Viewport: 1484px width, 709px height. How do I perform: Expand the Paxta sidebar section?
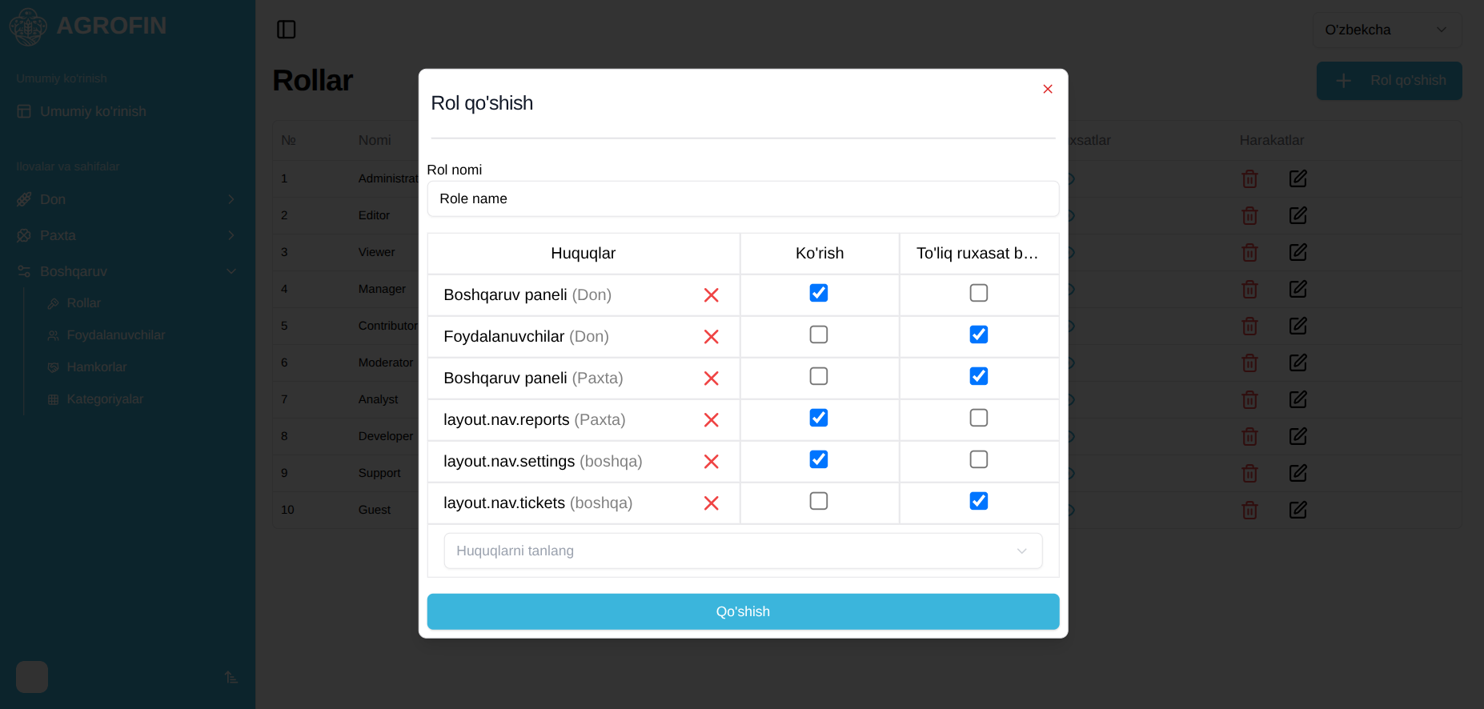coord(127,235)
